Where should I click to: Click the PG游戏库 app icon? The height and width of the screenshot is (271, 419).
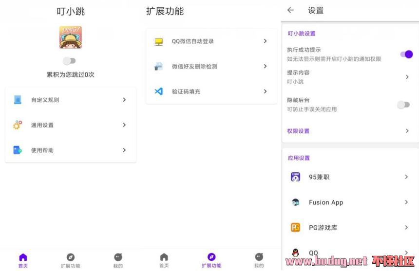coord(295,227)
